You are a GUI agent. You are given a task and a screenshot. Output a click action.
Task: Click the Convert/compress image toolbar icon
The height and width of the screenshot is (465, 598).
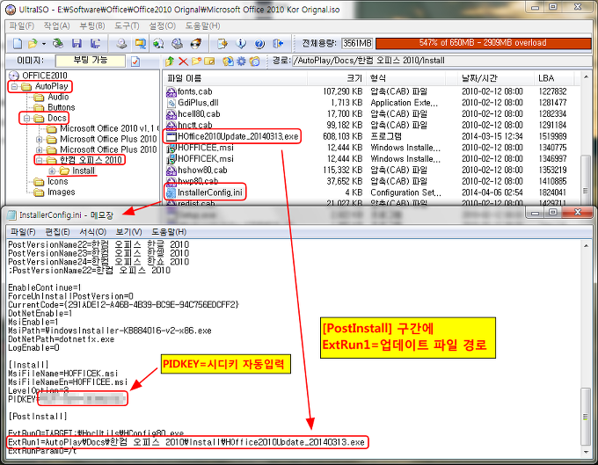coord(141,43)
